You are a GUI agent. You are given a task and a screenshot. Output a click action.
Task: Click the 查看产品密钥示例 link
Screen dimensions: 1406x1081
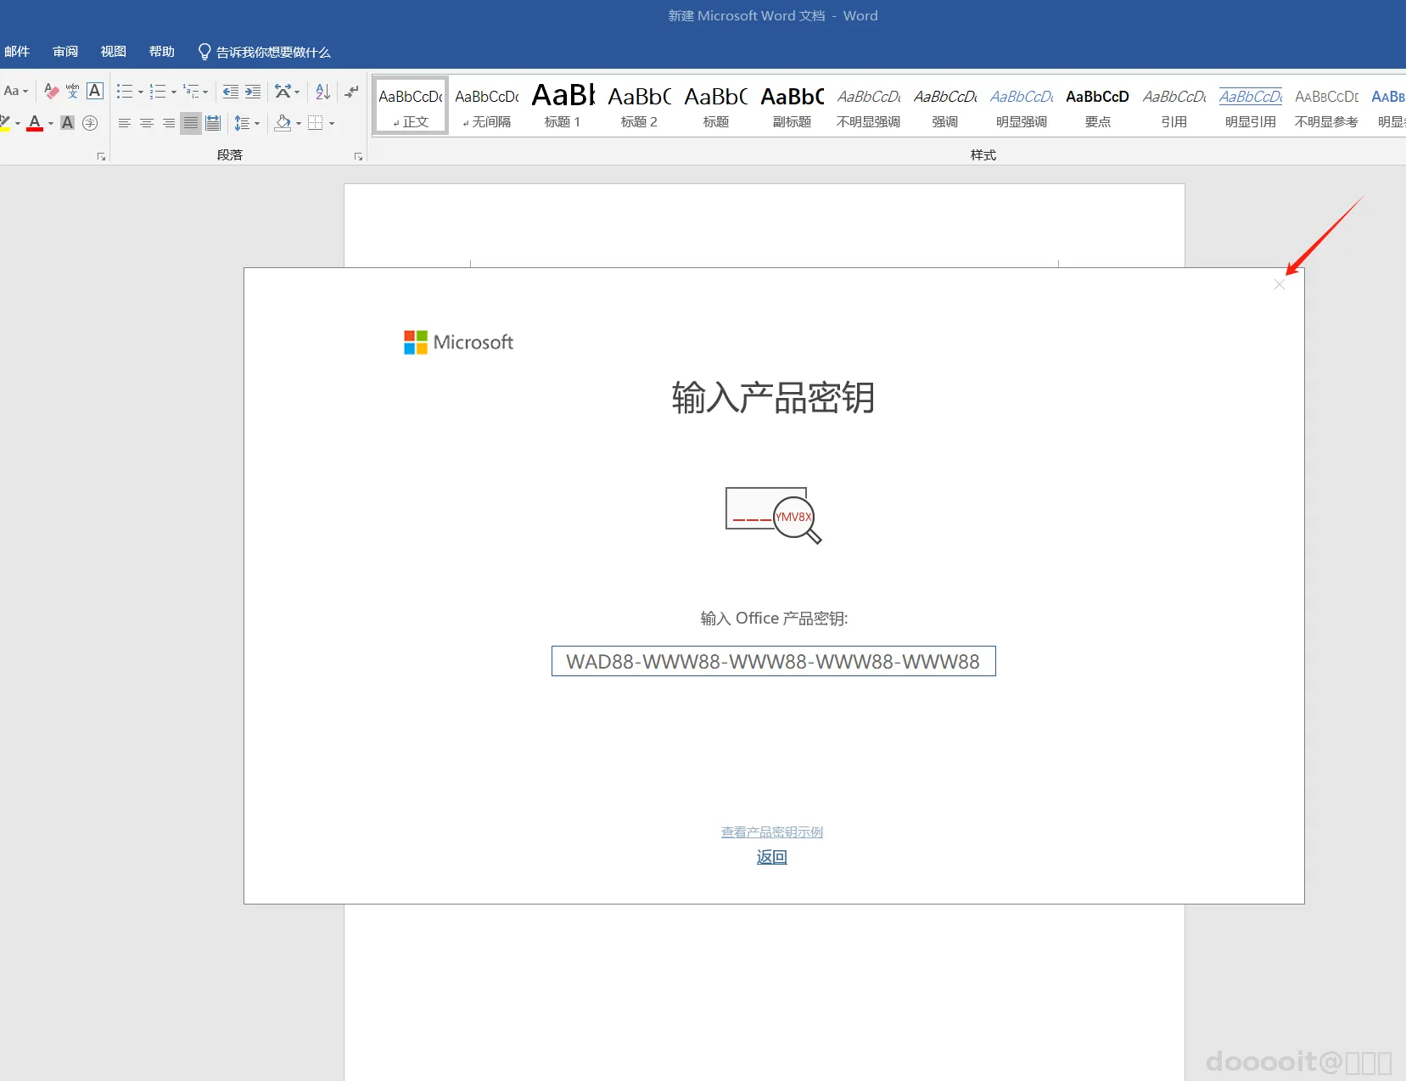coord(772,832)
